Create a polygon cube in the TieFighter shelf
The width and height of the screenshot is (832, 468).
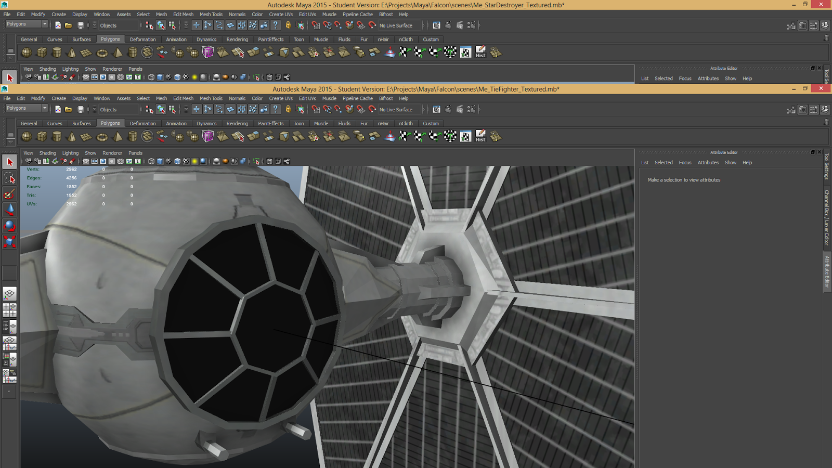point(42,137)
